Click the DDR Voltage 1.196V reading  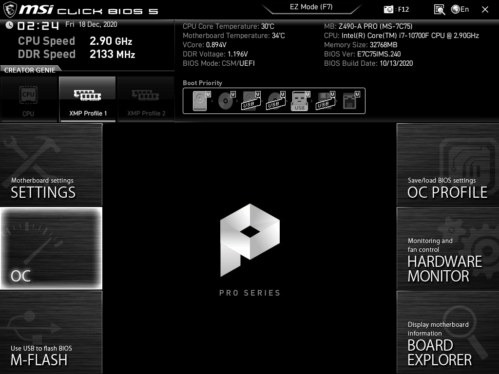215,54
